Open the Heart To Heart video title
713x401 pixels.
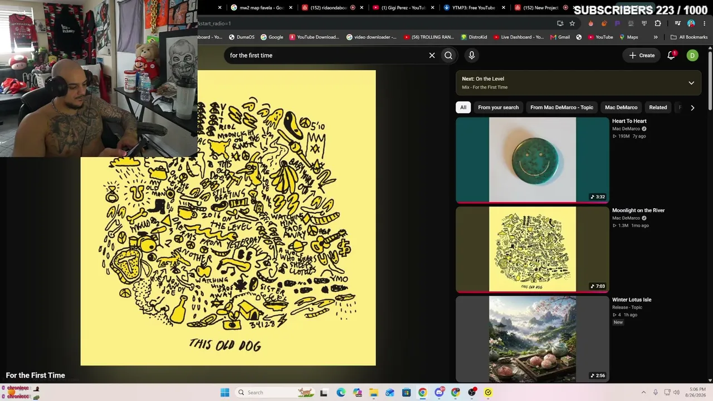coord(629,121)
